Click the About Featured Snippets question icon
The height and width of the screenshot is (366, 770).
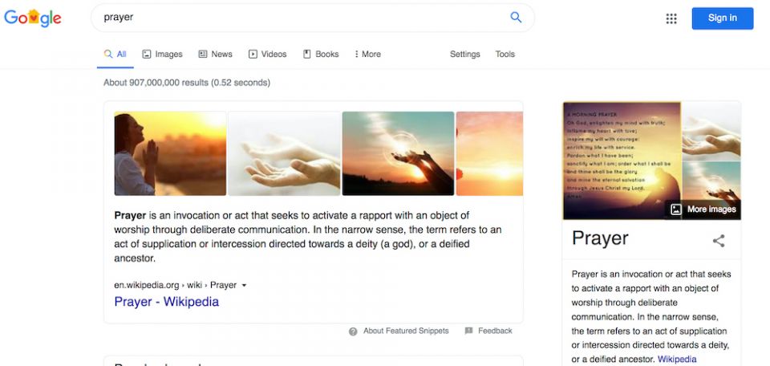(353, 331)
